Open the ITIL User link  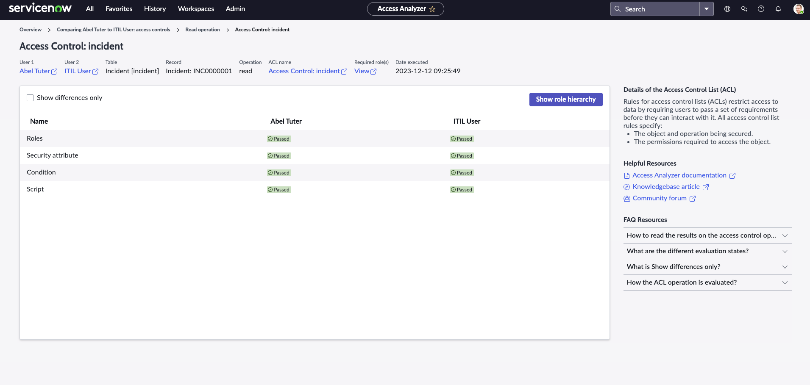(78, 71)
